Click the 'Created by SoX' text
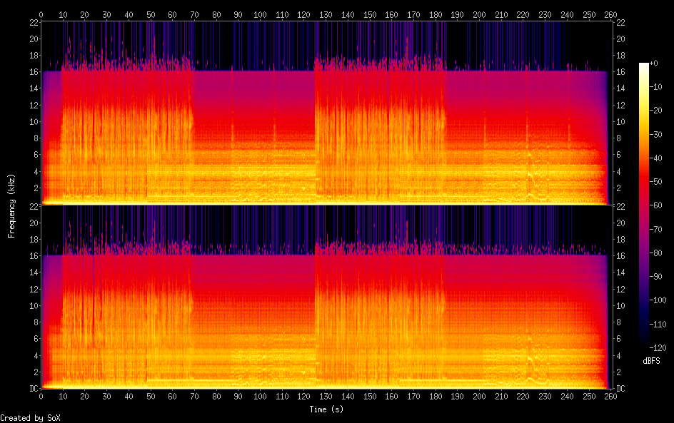Viewport: 674px width, 423px height. 30,418
